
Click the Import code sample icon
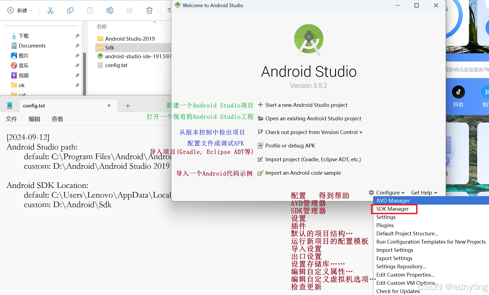click(260, 173)
